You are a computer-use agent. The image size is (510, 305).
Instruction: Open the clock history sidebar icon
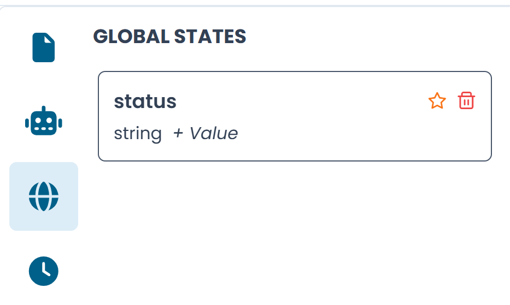click(44, 271)
